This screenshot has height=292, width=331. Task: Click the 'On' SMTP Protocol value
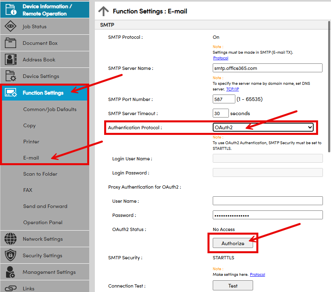click(216, 37)
